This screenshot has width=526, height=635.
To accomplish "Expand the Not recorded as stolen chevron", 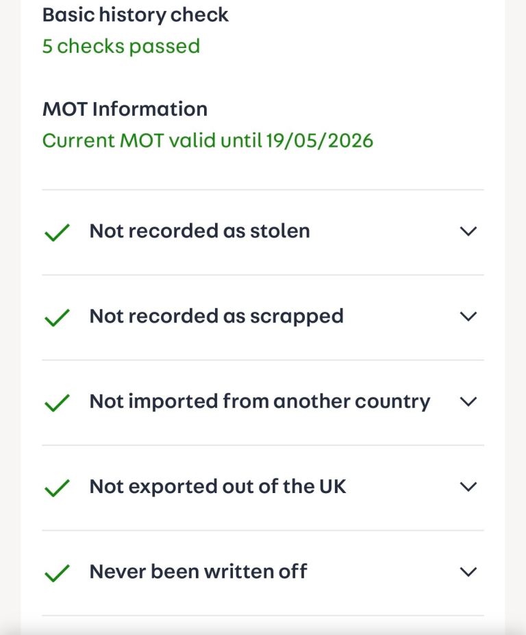I will [x=468, y=231].
